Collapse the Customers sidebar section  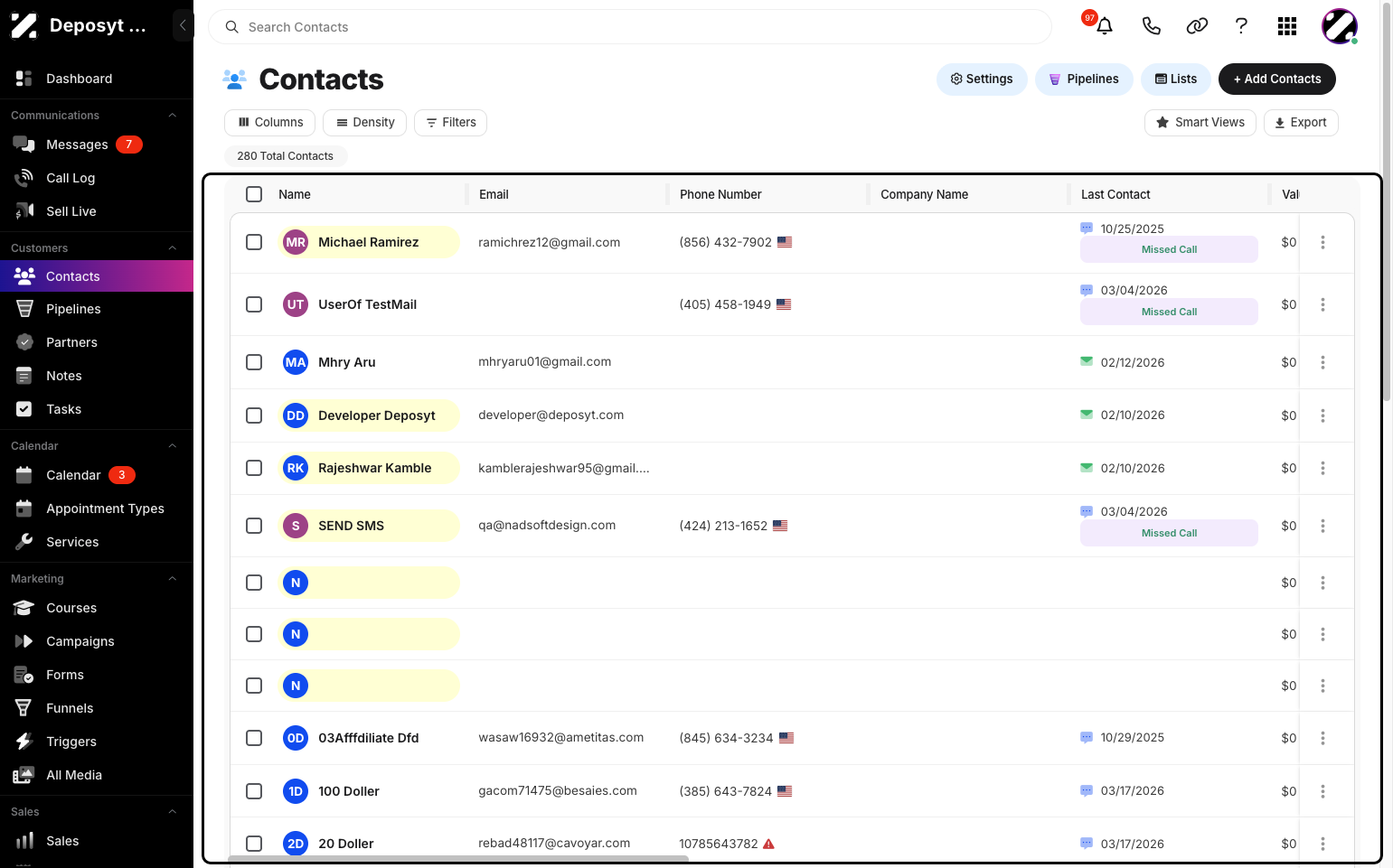click(x=173, y=247)
